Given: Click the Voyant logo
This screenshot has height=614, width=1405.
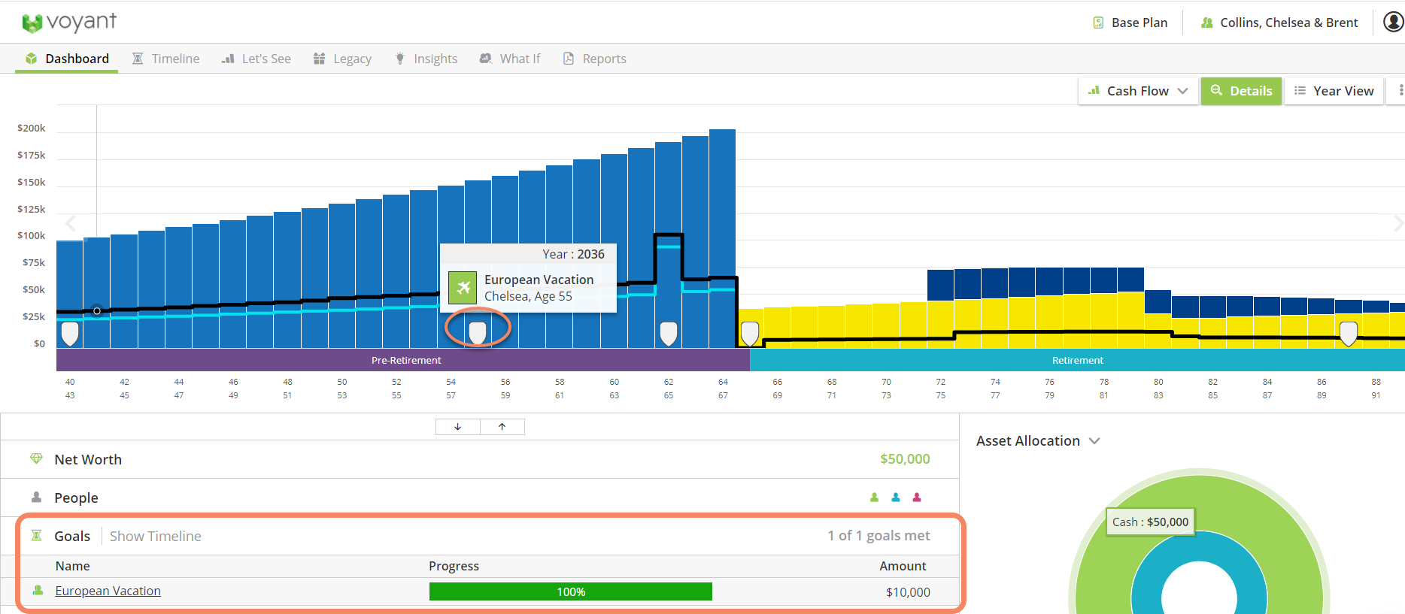Looking at the screenshot, I should 69,23.
